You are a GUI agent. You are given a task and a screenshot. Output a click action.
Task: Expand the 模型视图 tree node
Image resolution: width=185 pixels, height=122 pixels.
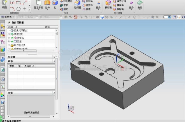point(9,34)
